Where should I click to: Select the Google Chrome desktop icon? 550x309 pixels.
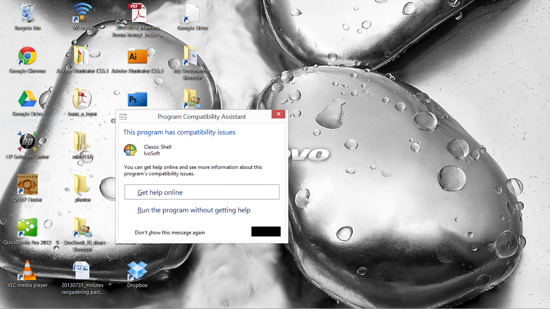(x=27, y=56)
